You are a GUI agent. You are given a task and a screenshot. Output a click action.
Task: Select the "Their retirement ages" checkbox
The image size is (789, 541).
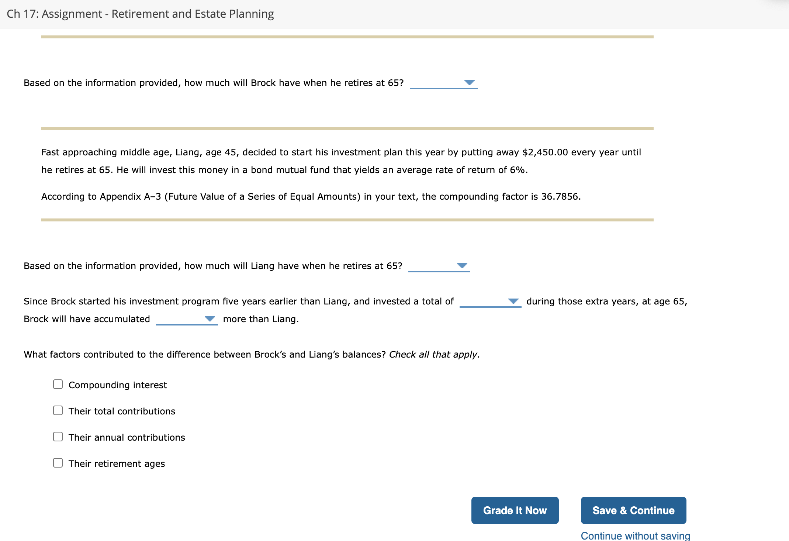click(x=58, y=463)
